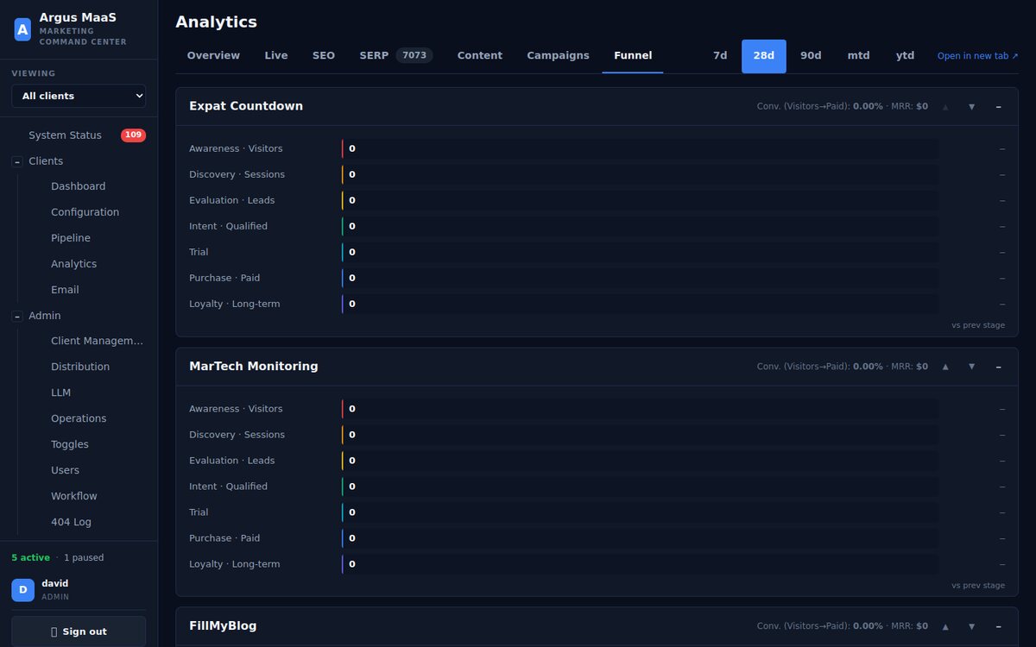Switch to the Live tab
Image resolution: width=1036 pixels, height=647 pixels.
276,55
